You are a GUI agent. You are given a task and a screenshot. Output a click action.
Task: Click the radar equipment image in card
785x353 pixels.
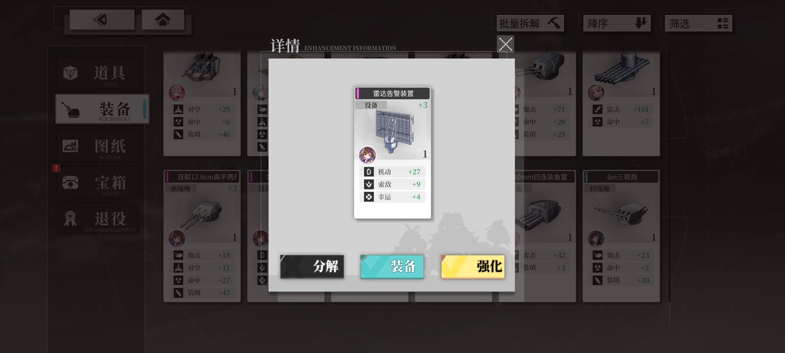click(394, 131)
